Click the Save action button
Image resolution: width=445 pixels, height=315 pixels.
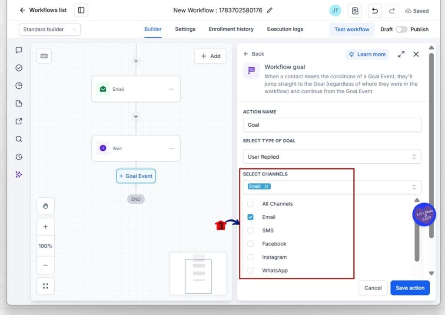[x=410, y=288]
